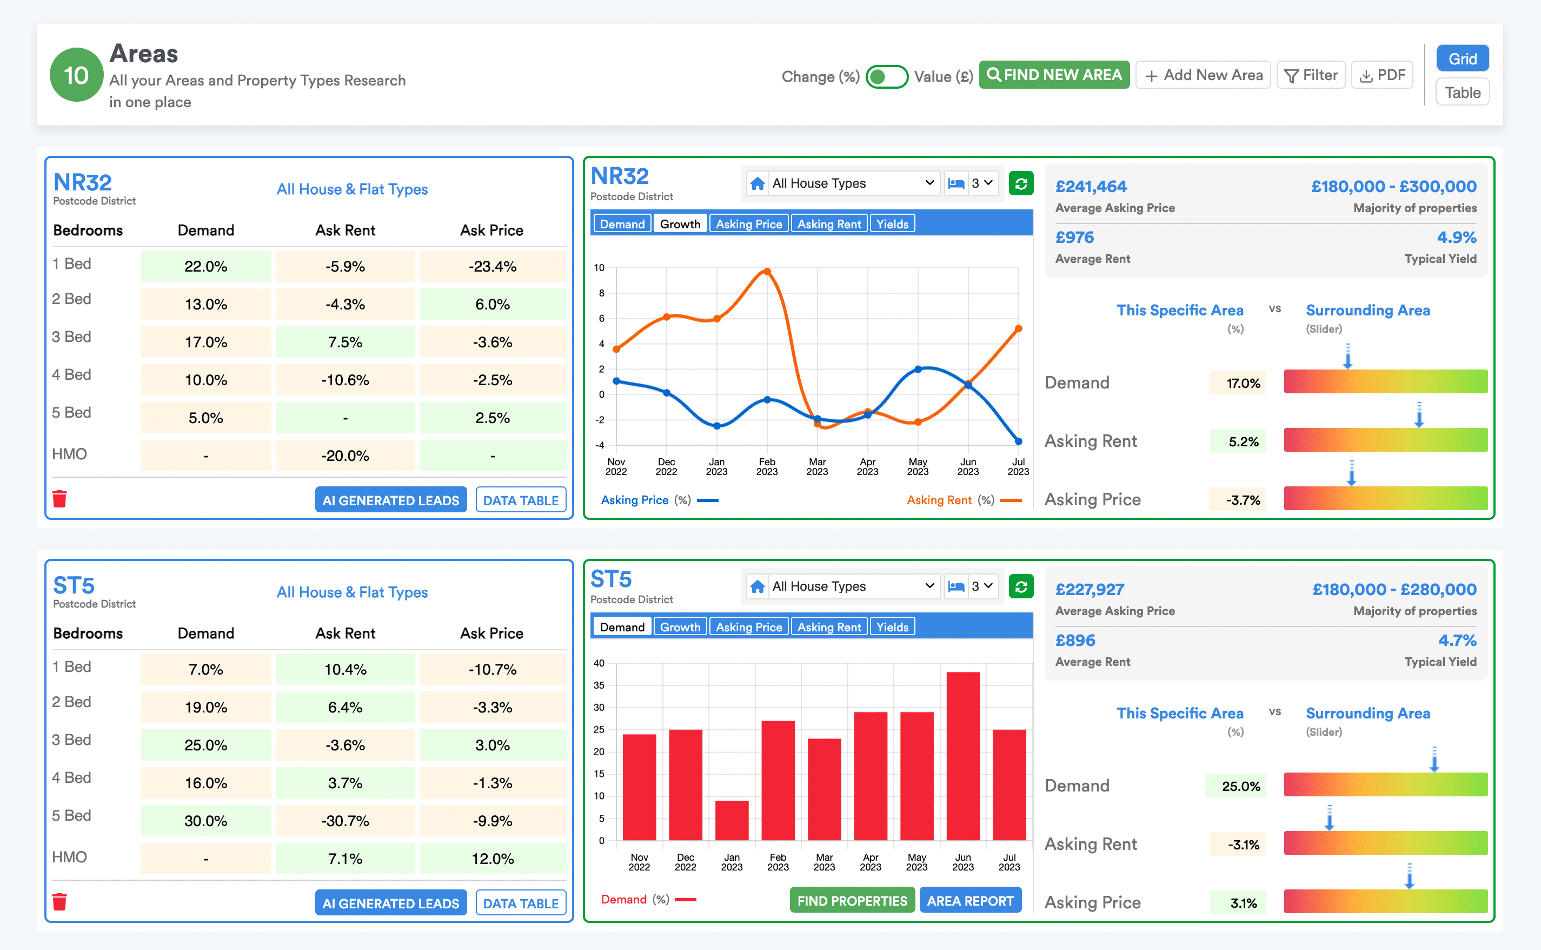Click June 2023 demand bar in ST5 chart
The image size is (1541, 950).
(x=962, y=756)
